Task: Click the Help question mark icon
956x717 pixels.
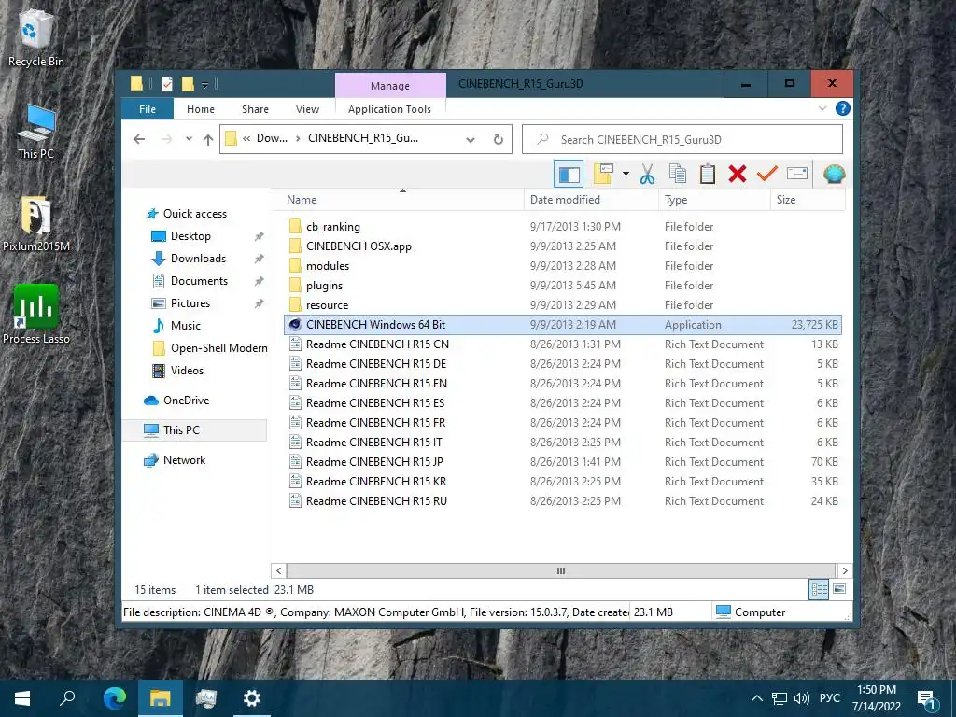Action: coord(843,108)
